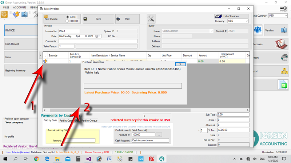Click the Comments input field
Viewport: 291px width, 163px height.
[x=98, y=41]
